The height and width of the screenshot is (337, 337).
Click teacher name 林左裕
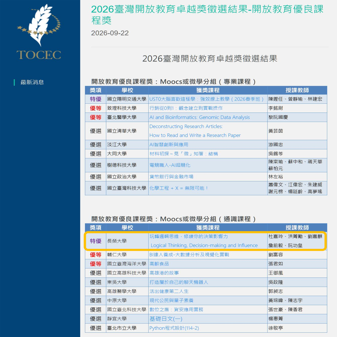point(275,177)
